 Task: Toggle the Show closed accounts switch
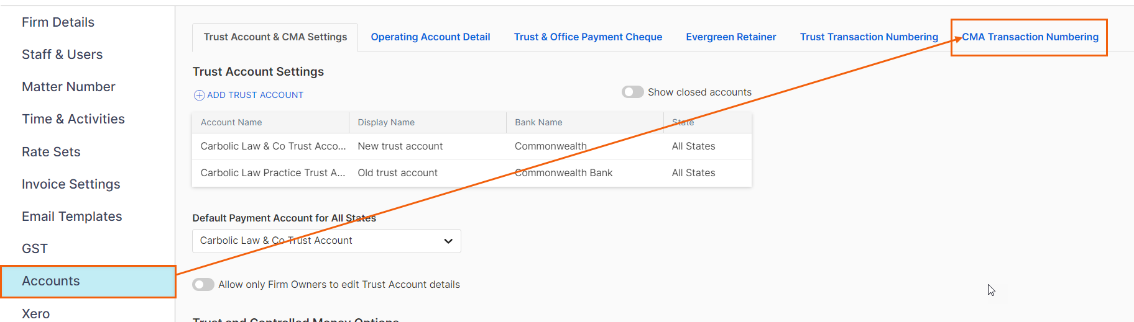click(x=632, y=92)
